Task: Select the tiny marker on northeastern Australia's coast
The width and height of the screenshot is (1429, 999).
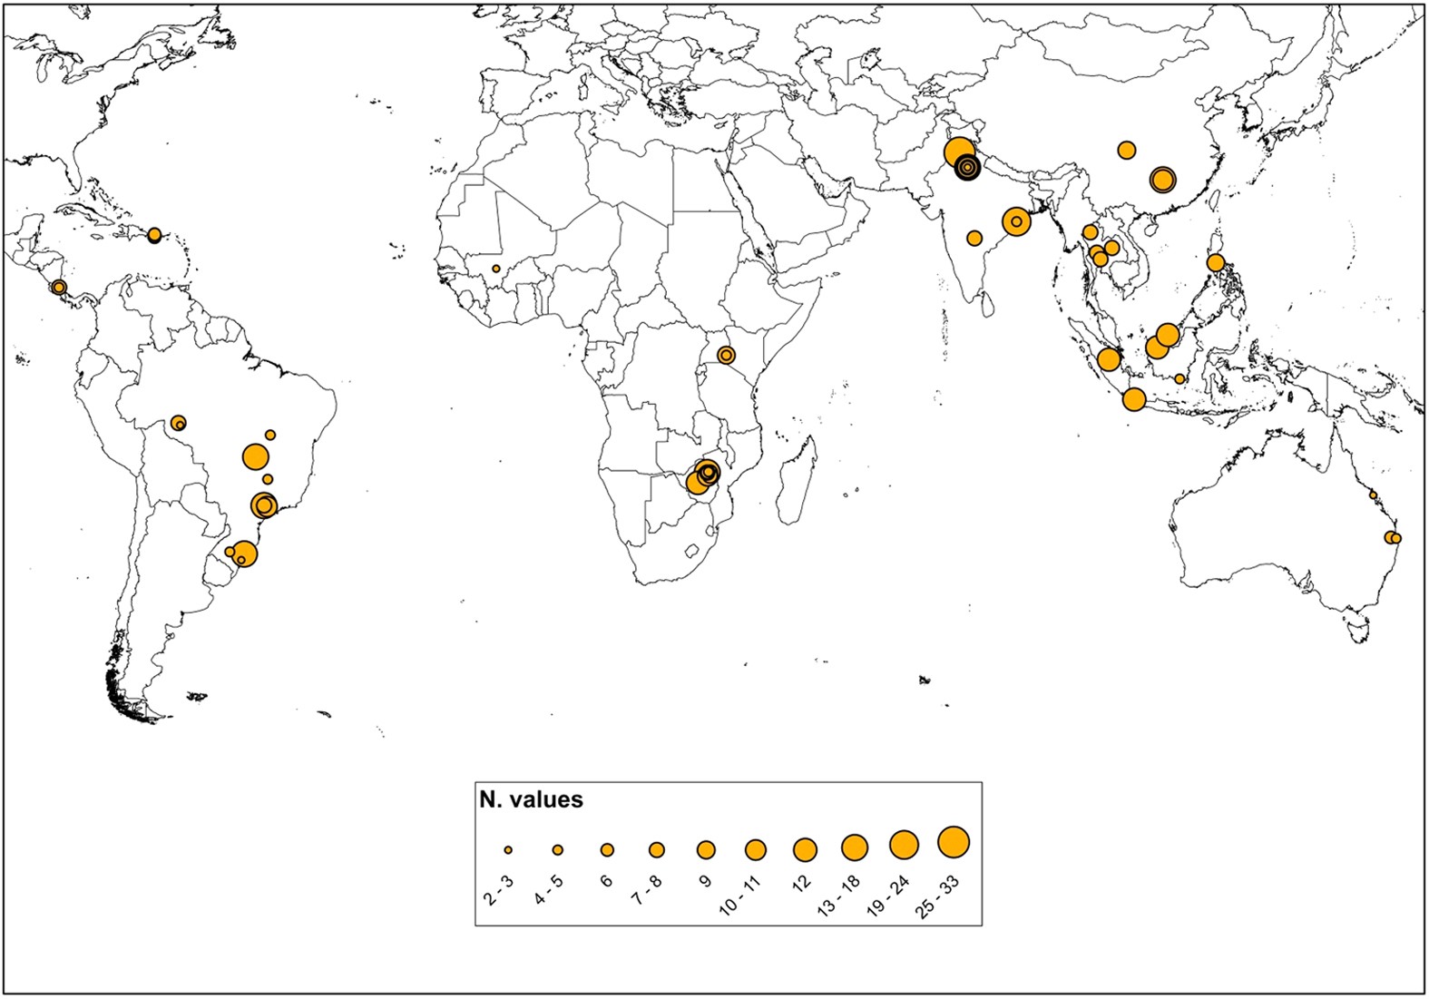Action: pyautogui.click(x=1373, y=495)
